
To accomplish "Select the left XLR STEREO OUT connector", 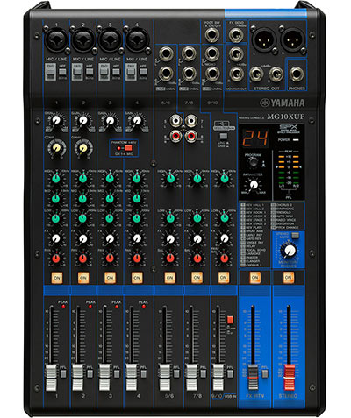I will pos(264,39).
